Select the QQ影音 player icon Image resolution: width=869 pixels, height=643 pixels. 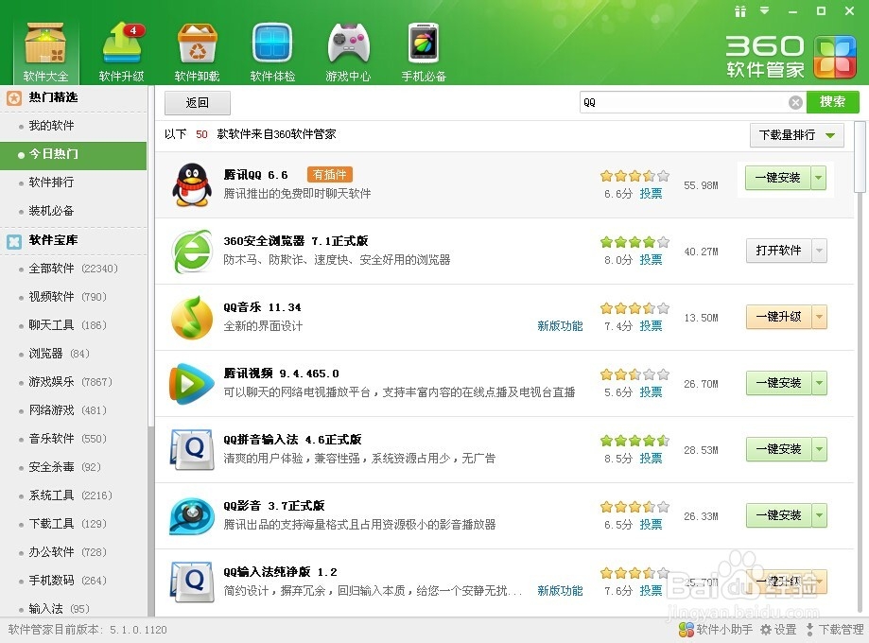[191, 515]
